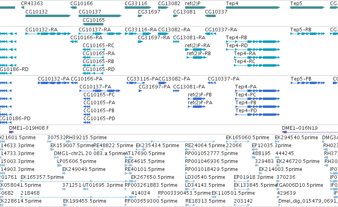The image size is (338, 207).
Task: Select transcript CG10337-RA
Action: [x=211, y=34]
